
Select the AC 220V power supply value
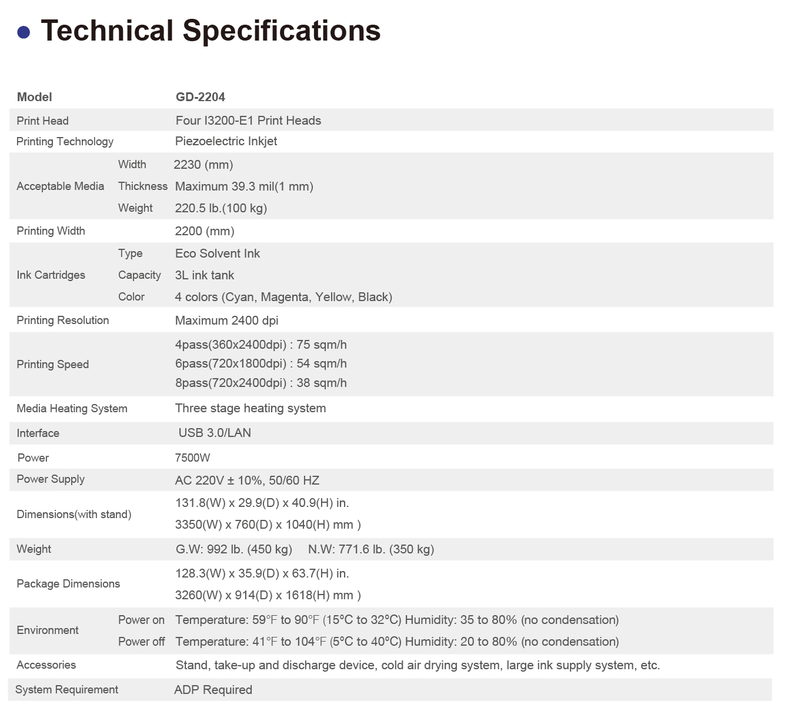click(x=247, y=480)
